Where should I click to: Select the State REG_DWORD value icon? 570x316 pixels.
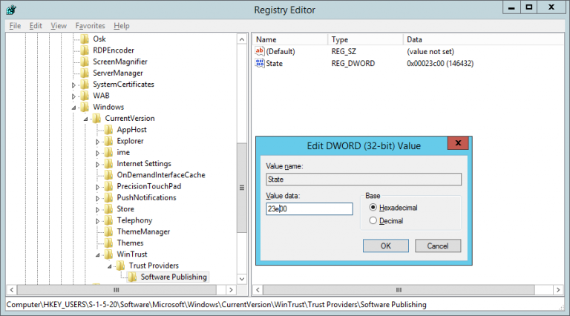coord(260,64)
